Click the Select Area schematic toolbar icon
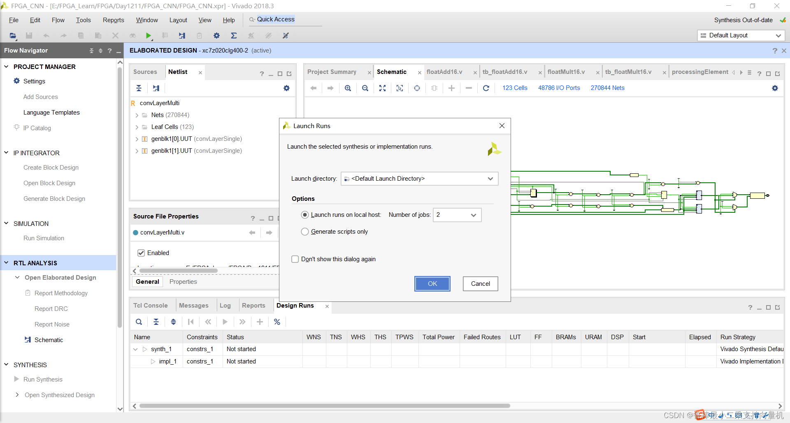 tap(400, 88)
